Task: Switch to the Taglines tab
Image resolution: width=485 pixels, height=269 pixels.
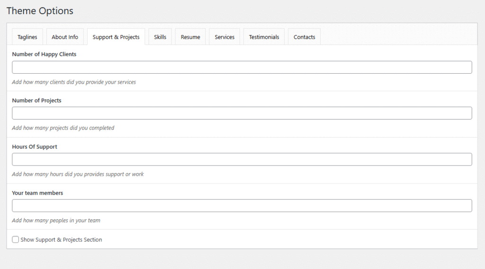Action: (x=27, y=37)
